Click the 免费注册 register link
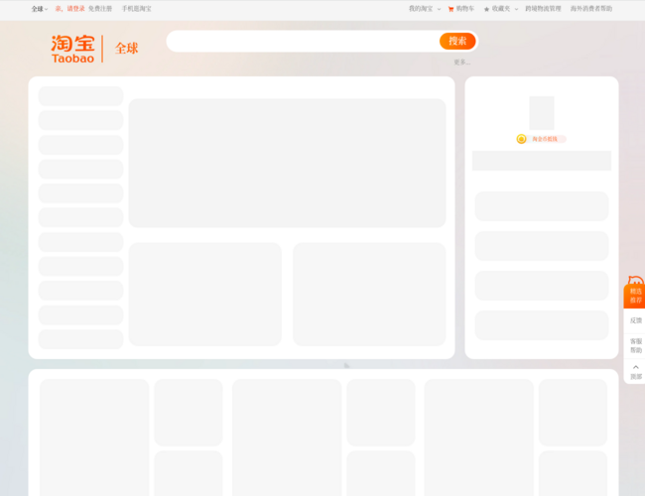This screenshot has width=645, height=496. 100,9
